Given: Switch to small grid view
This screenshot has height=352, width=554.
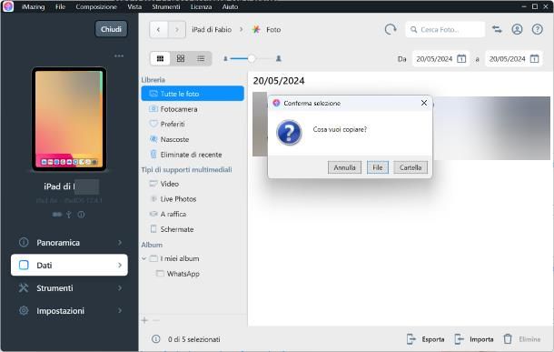Looking at the screenshot, I should click(160, 59).
